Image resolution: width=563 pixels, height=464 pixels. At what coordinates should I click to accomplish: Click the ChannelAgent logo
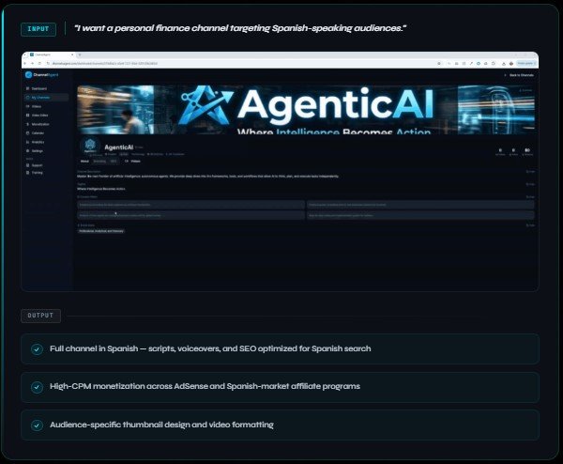point(41,75)
